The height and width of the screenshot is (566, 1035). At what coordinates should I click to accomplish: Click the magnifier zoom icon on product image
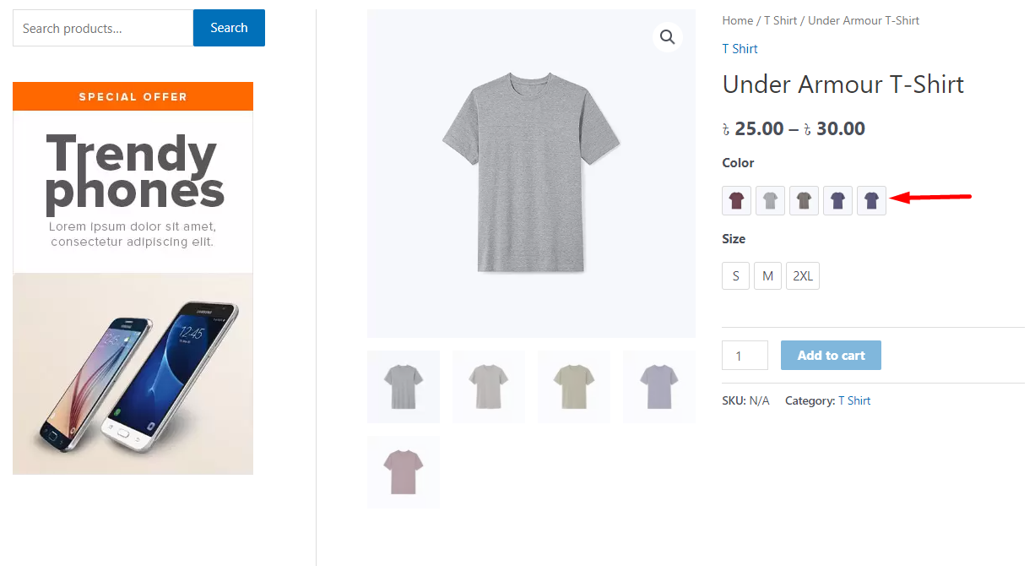[667, 37]
